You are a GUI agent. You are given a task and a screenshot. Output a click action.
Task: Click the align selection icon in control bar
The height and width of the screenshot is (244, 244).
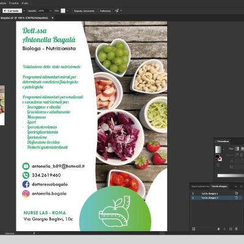pos(117,11)
